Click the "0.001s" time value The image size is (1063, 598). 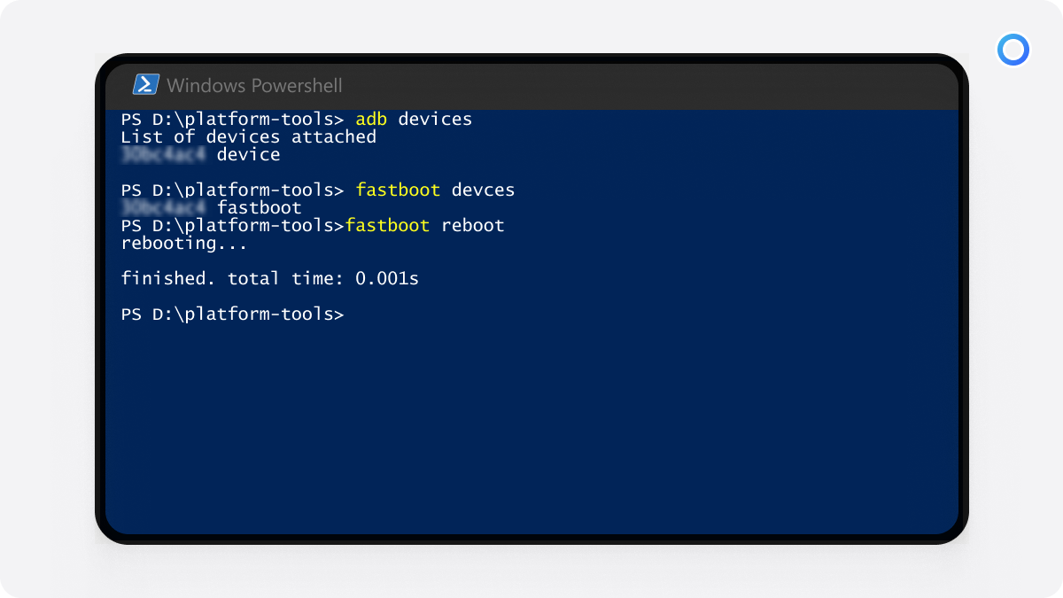click(x=386, y=279)
